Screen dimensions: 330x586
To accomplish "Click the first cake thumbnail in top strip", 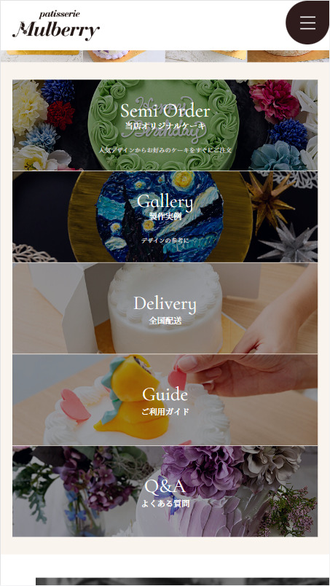I will (42, 56).
